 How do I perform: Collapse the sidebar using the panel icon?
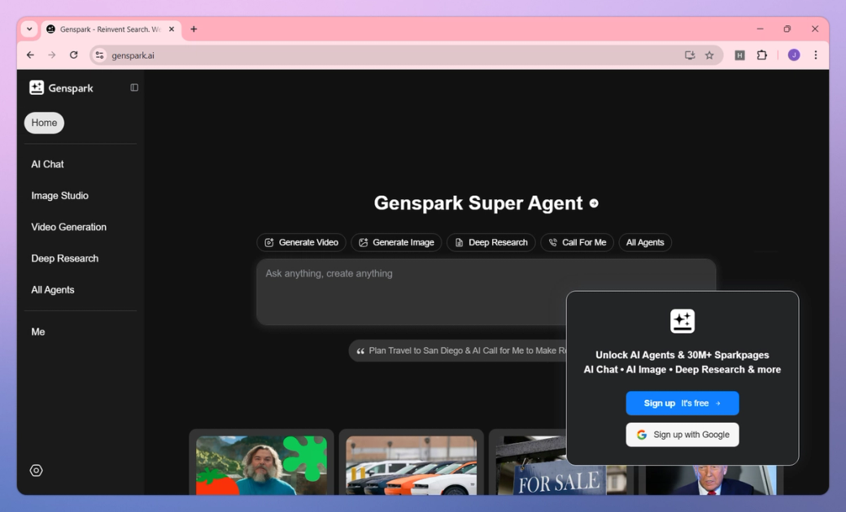(x=133, y=87)
